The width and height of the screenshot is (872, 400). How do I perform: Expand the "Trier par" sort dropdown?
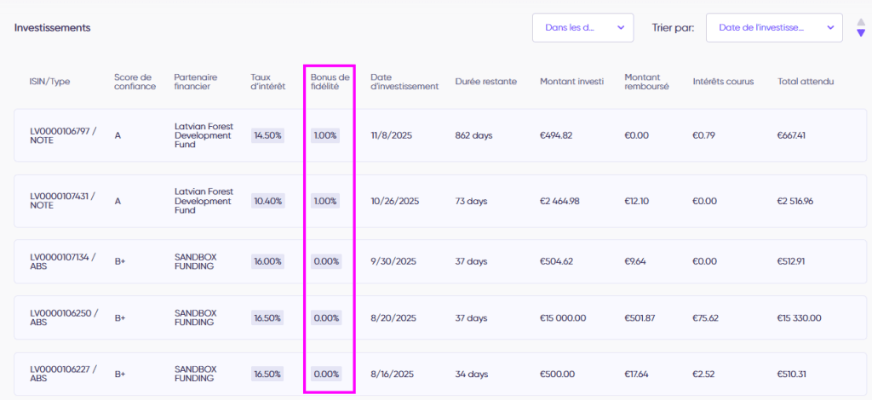(x=774, y=28)
